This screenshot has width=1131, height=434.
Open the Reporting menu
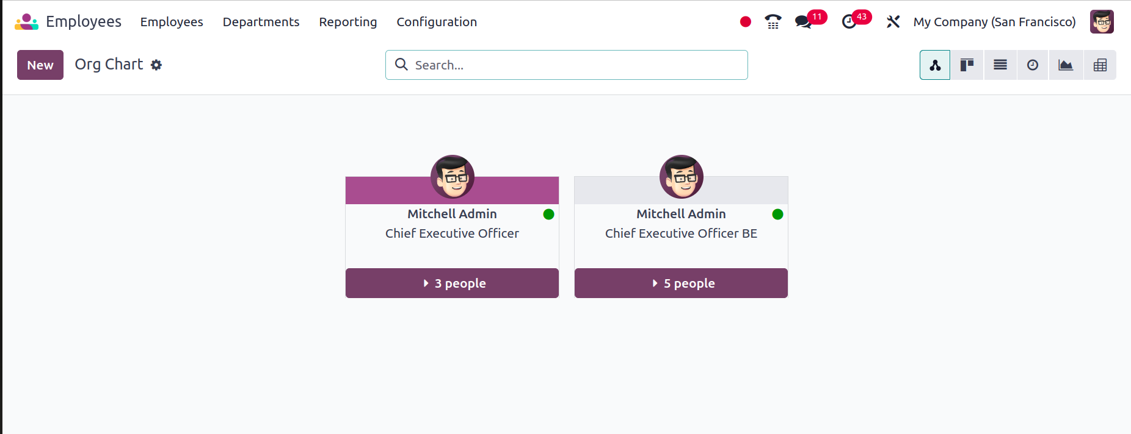pyautogui.click(x=348, y=22)
